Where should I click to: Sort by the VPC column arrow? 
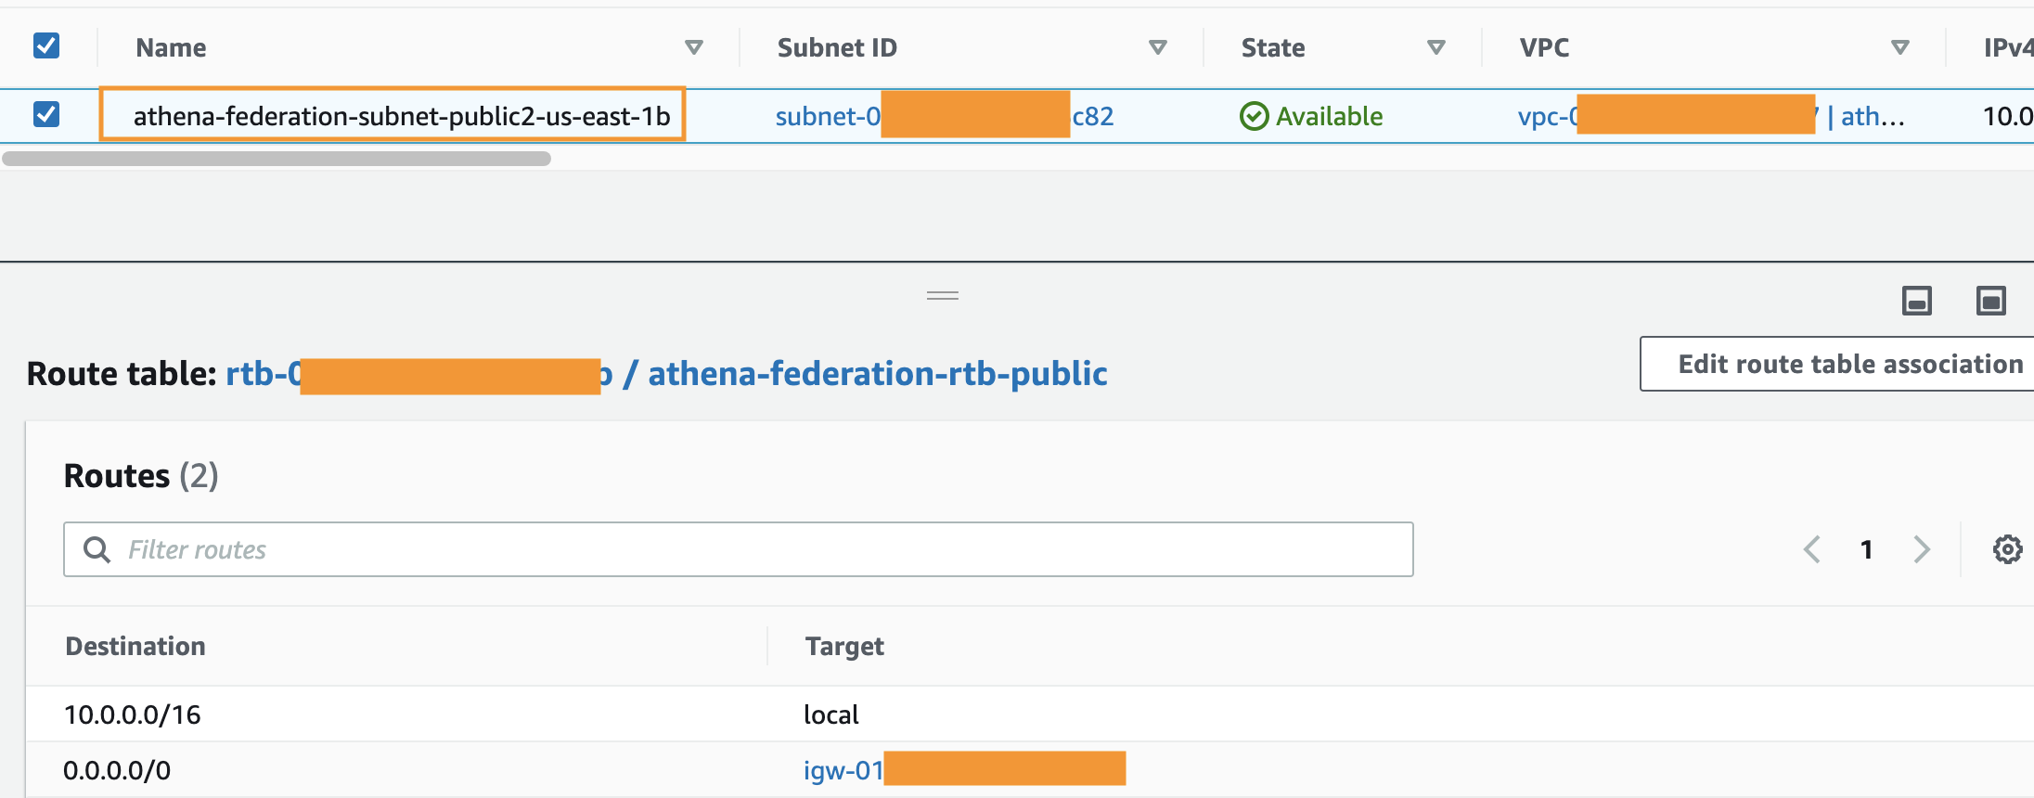1899,47
